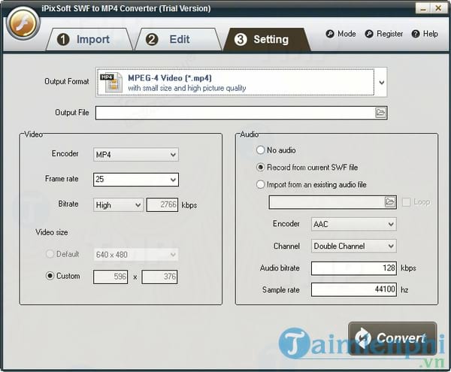Open the 640 x 480 size dropdown
The height and width of the screenshot is (372, 451).
coord(136,255)
